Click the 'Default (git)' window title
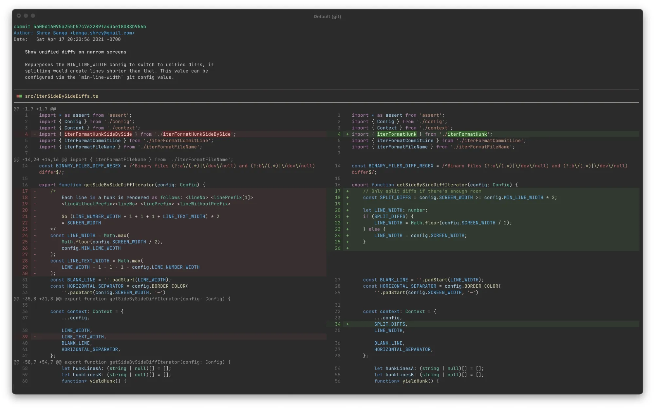 (327, 17)
